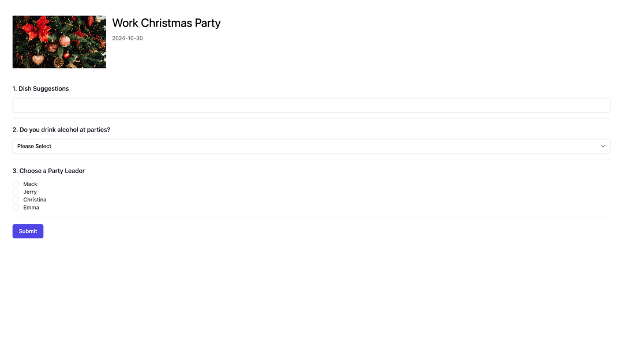
Task: Click the Submit button's text
Action: point(28,231)
